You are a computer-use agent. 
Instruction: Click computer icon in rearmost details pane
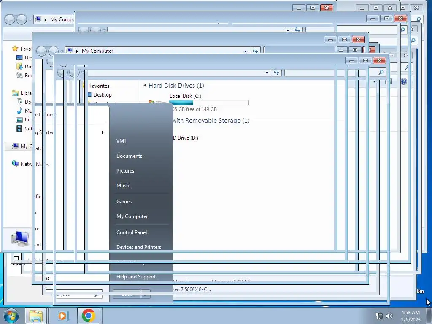coord(20,239)
